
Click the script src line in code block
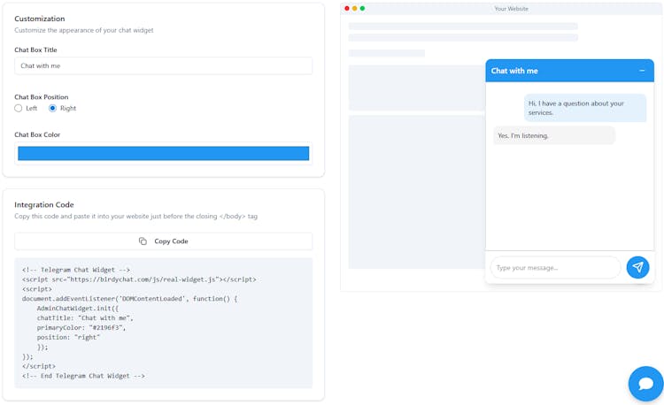[139, 279]
